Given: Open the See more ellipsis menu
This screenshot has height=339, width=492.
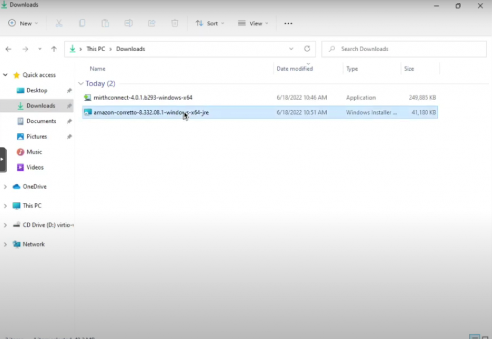Looking at the screenshot, I should (288, 23).
